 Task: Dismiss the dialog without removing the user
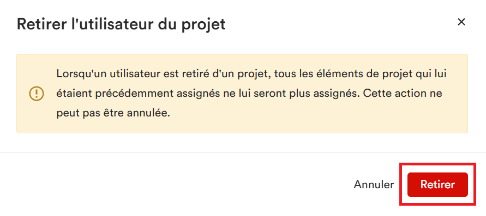point(374,184)
